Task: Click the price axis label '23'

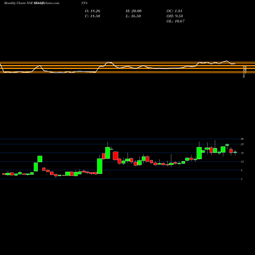Action: 242,144
